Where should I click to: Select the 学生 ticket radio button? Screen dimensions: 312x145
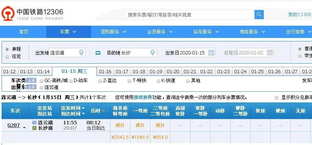tap(300, 56)
